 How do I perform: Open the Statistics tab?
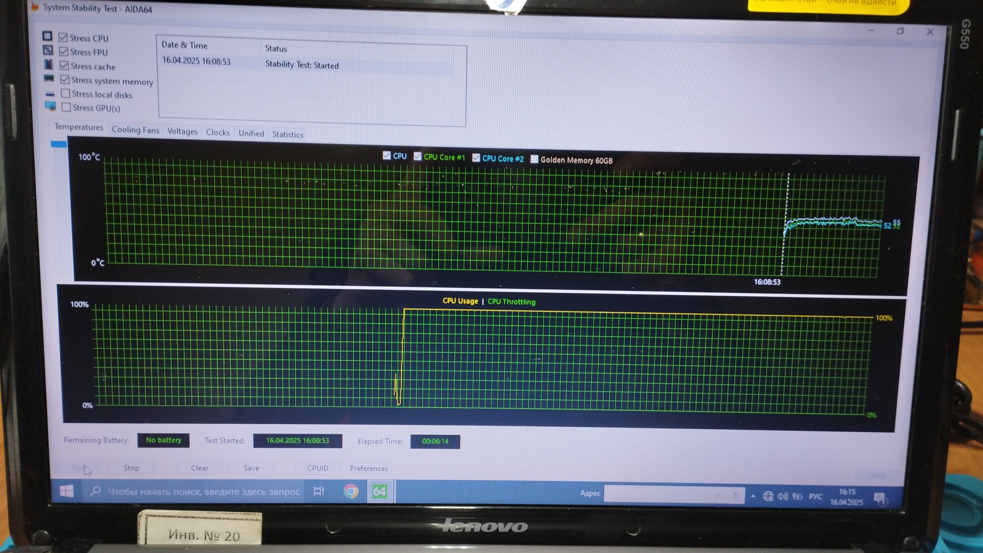pos(287,134)
